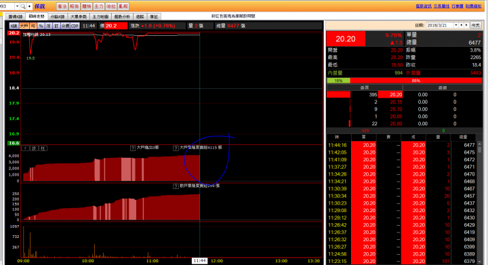Click the 內盤量 994 value
The width and height of the screenshot is (488, 265).
click(x=399, y=73)
